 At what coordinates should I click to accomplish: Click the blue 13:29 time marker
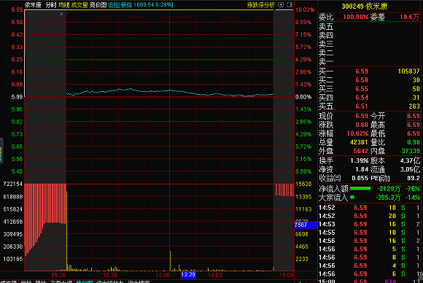(x=188, y=275)
